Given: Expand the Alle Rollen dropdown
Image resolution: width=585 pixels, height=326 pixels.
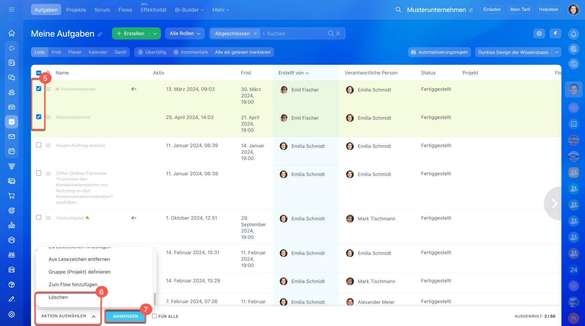Looking at the screenshot, I should pyautogui.click(x=186, y=33).
